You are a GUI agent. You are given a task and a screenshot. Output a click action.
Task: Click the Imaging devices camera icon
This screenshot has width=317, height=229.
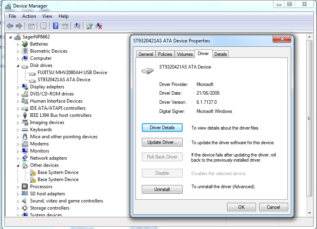coord(25,122)
